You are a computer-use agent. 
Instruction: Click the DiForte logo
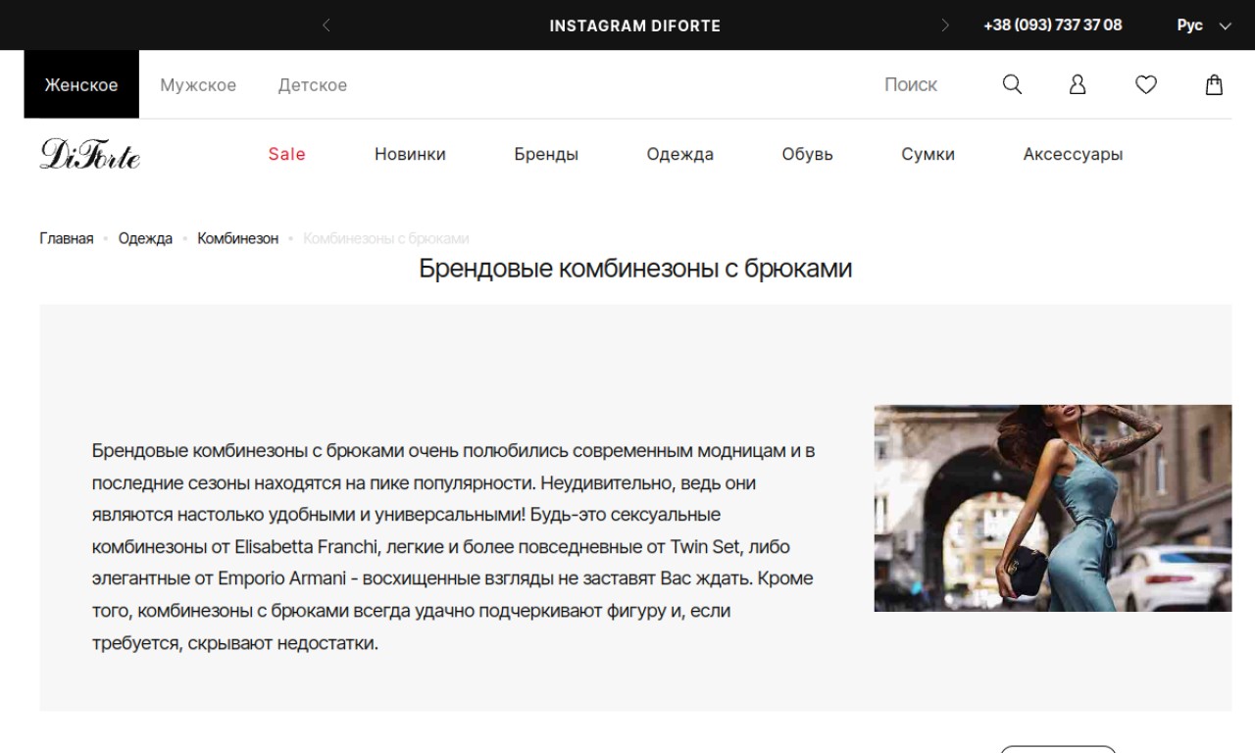(x=90, y=154)
